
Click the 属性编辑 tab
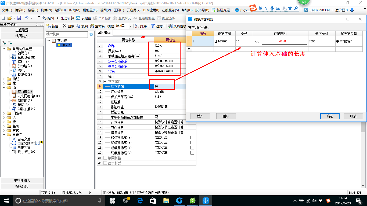pos(104,33)
